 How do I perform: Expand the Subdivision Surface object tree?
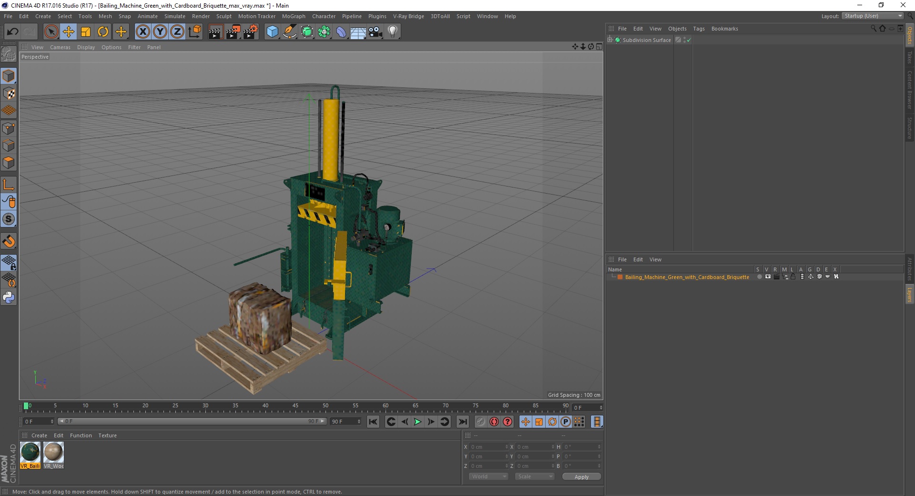(610, 40)
